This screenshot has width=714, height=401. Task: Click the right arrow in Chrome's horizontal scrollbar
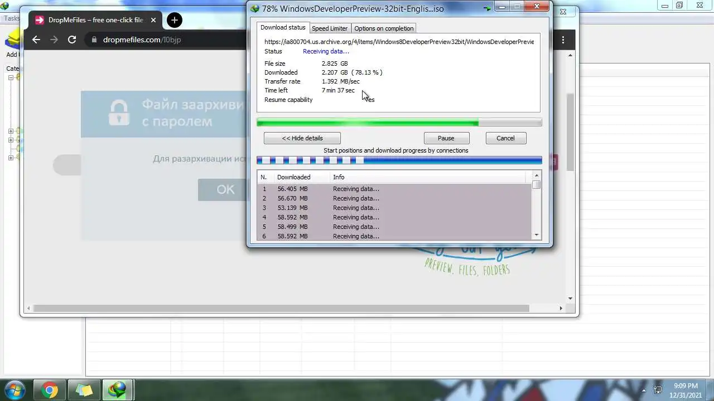tap(561, 308)
